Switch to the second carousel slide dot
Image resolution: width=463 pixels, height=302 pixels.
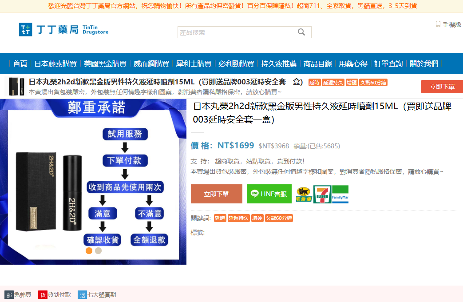(99, 250)
